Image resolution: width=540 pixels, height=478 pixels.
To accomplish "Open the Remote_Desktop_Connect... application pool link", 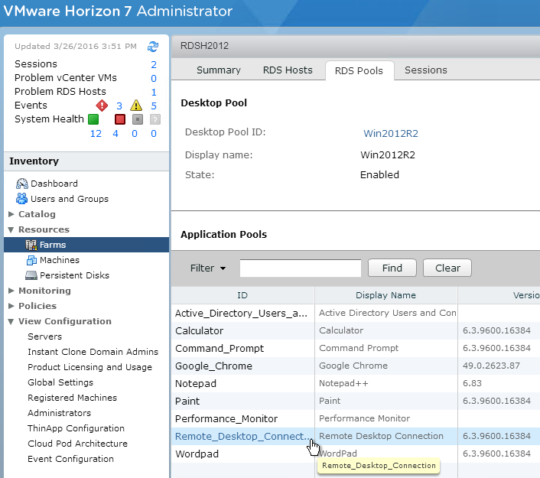I will 243,436.
